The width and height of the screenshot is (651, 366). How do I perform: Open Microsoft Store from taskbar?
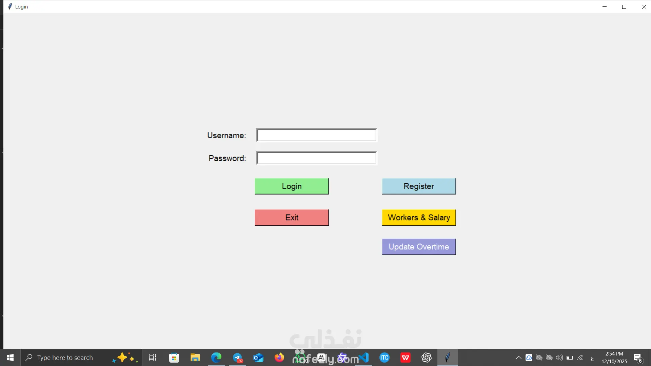click(x=174, y=358)
